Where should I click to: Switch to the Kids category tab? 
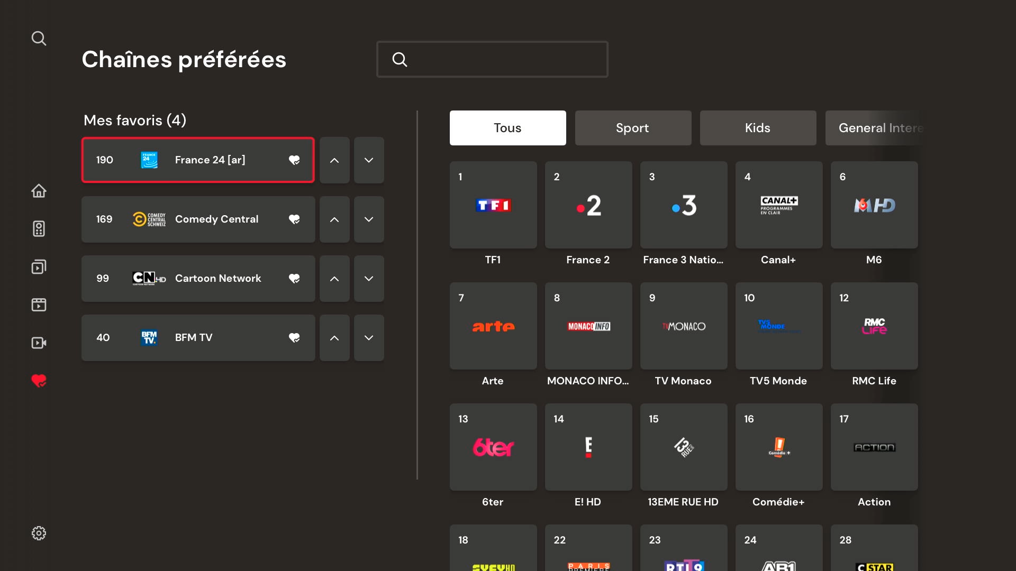click(x=758, y=128)
